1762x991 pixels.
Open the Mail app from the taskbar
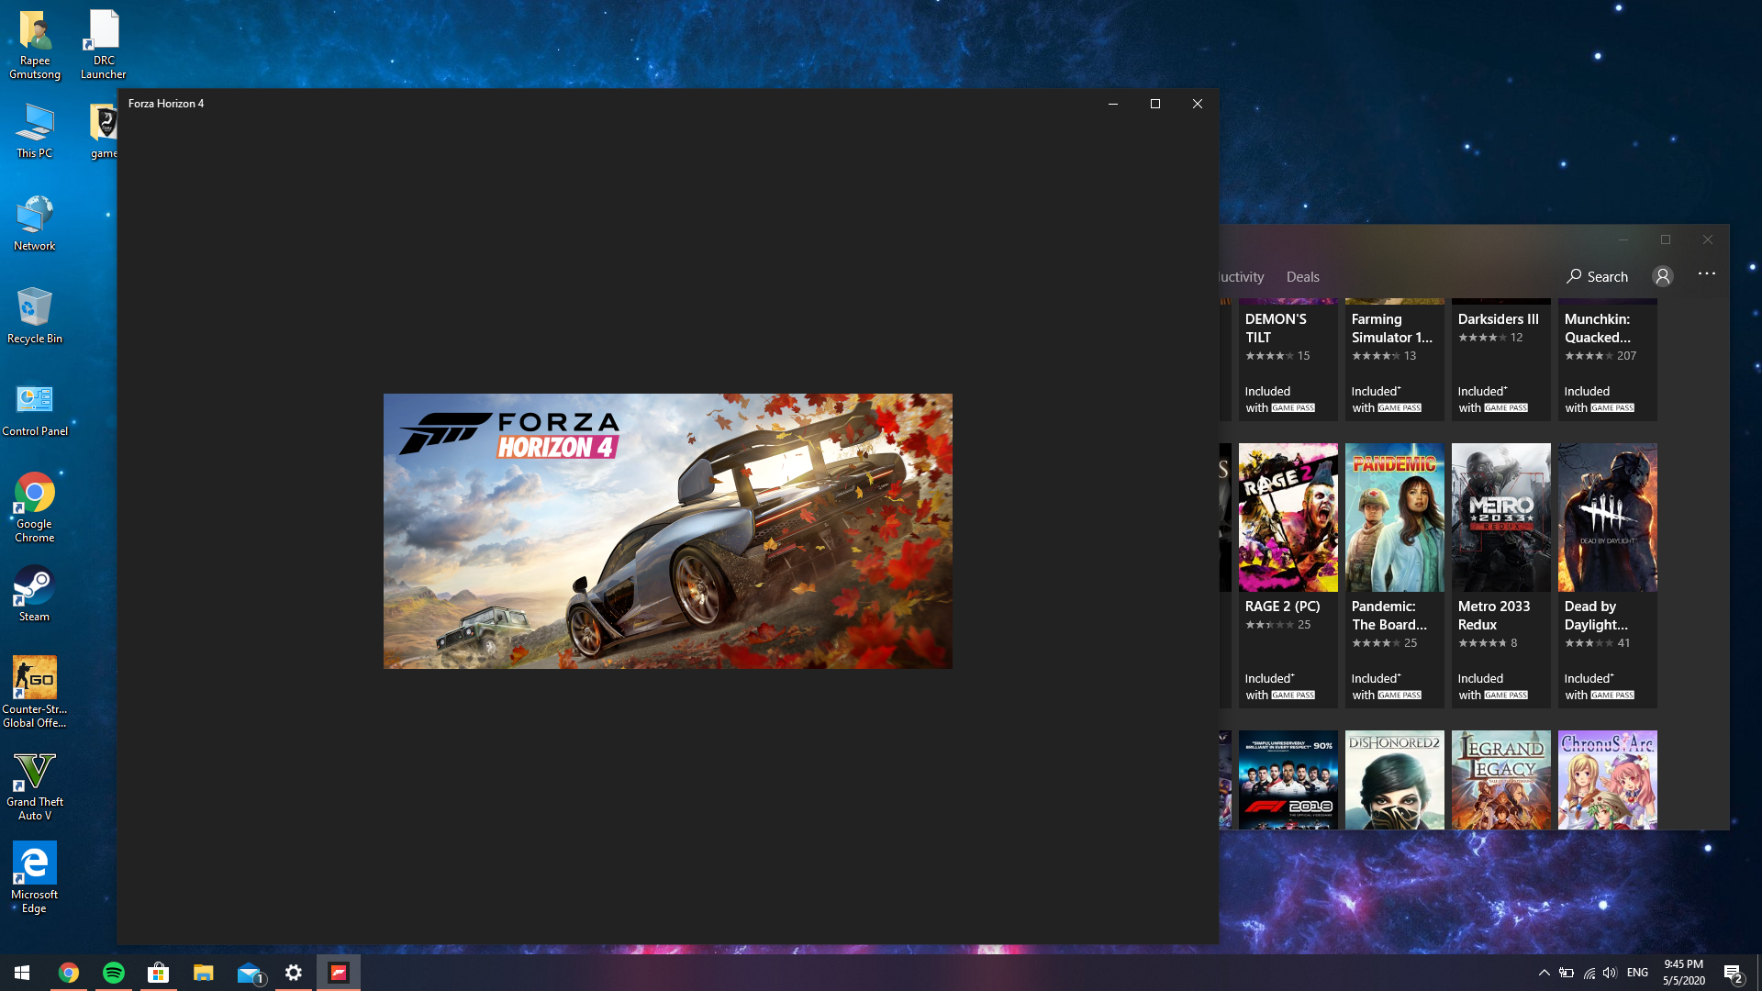[249, 973]
